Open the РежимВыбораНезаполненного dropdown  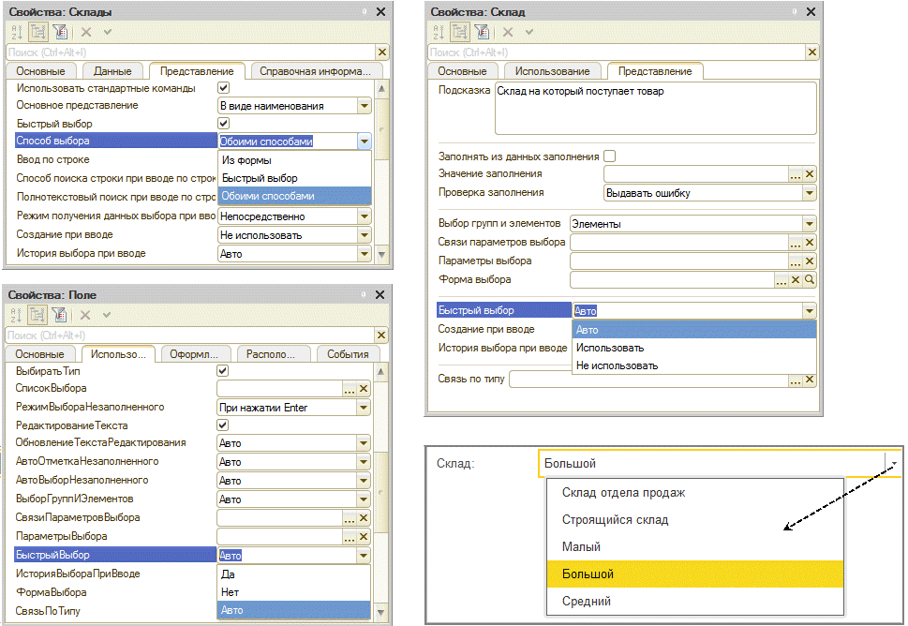tap(364, 408)
